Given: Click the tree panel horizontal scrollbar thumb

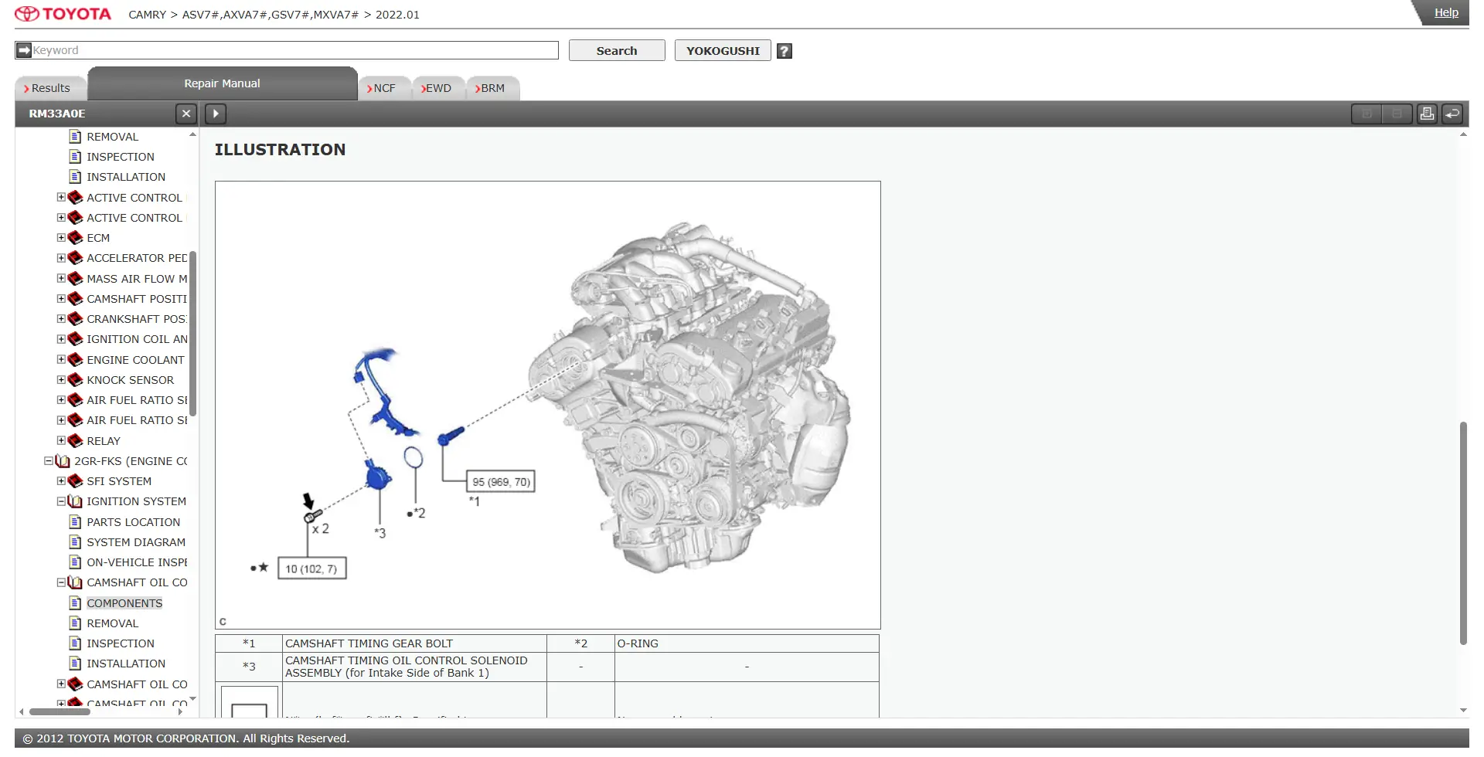Looking at the screenshot, I should tap(60, 711).
